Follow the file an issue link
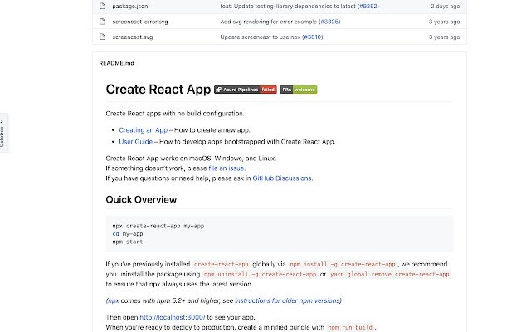The width and height of the screenshot is (531, 332). [227, 168]
